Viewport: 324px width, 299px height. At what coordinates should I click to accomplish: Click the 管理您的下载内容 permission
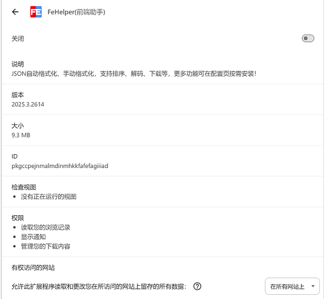(x=45, y=246)
